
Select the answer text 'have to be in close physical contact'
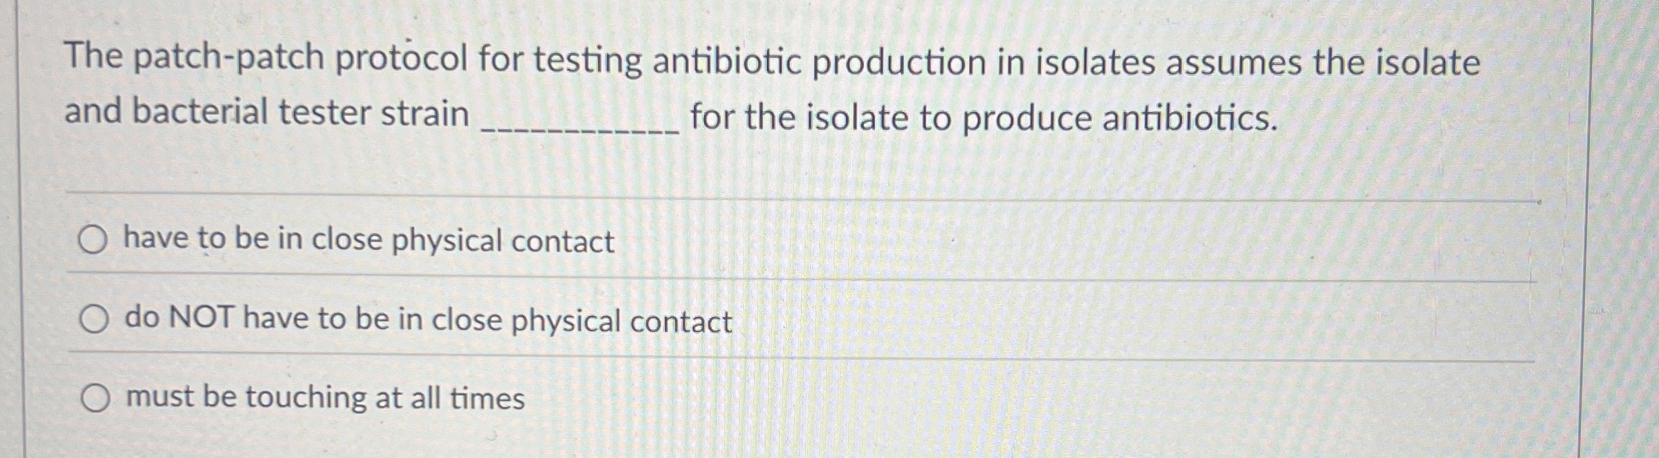pyautogui.click(x=366, y=240)
